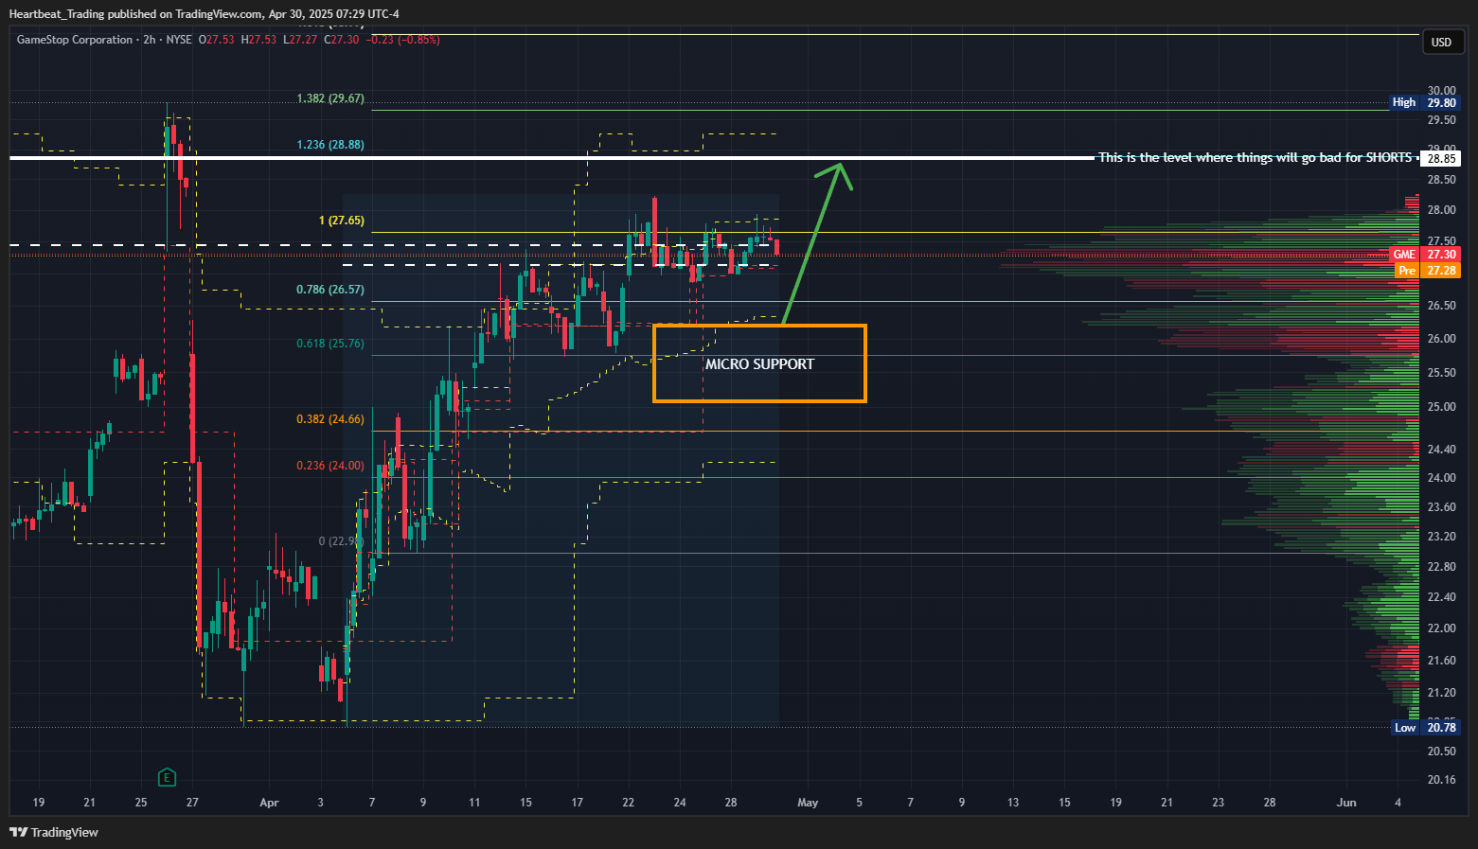Click the May label on the time axis
This screenshot has height=849, width=1478.
click(808, 803)
